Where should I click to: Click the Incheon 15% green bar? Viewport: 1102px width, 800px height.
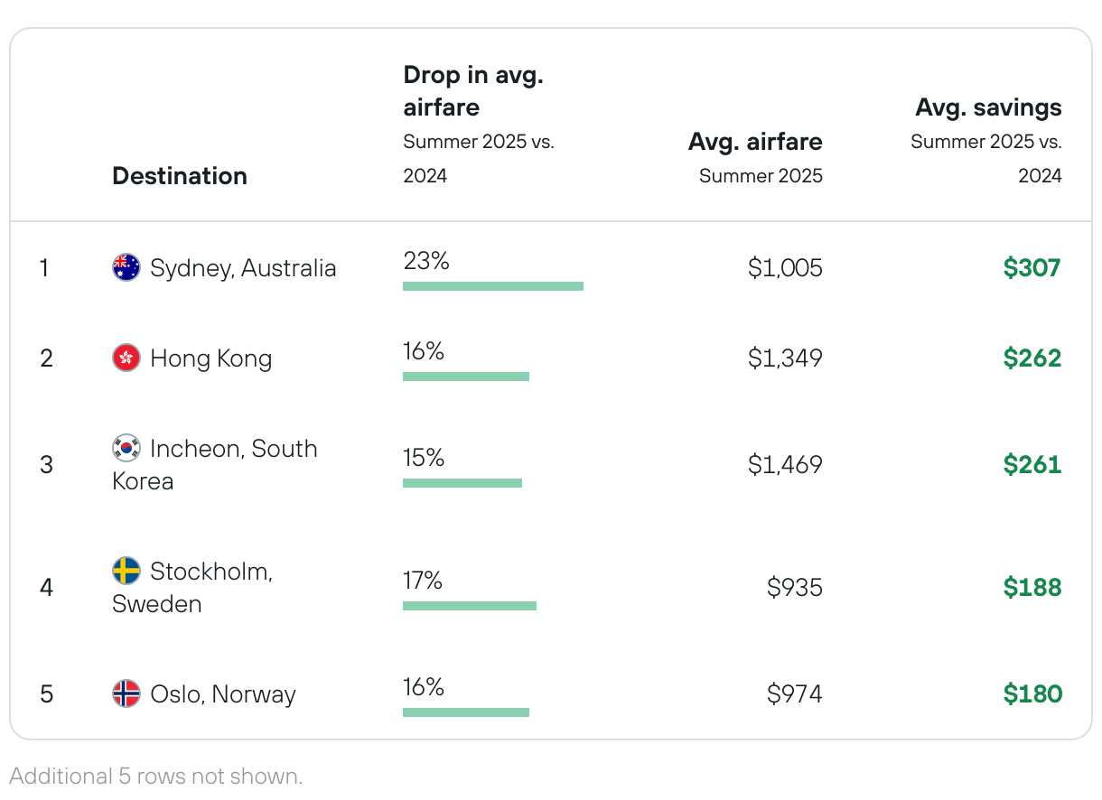pyautogui.click(x=462, y=483)
